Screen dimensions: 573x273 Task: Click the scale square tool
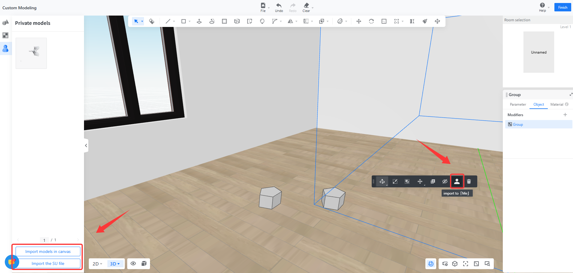coord(384,21)
